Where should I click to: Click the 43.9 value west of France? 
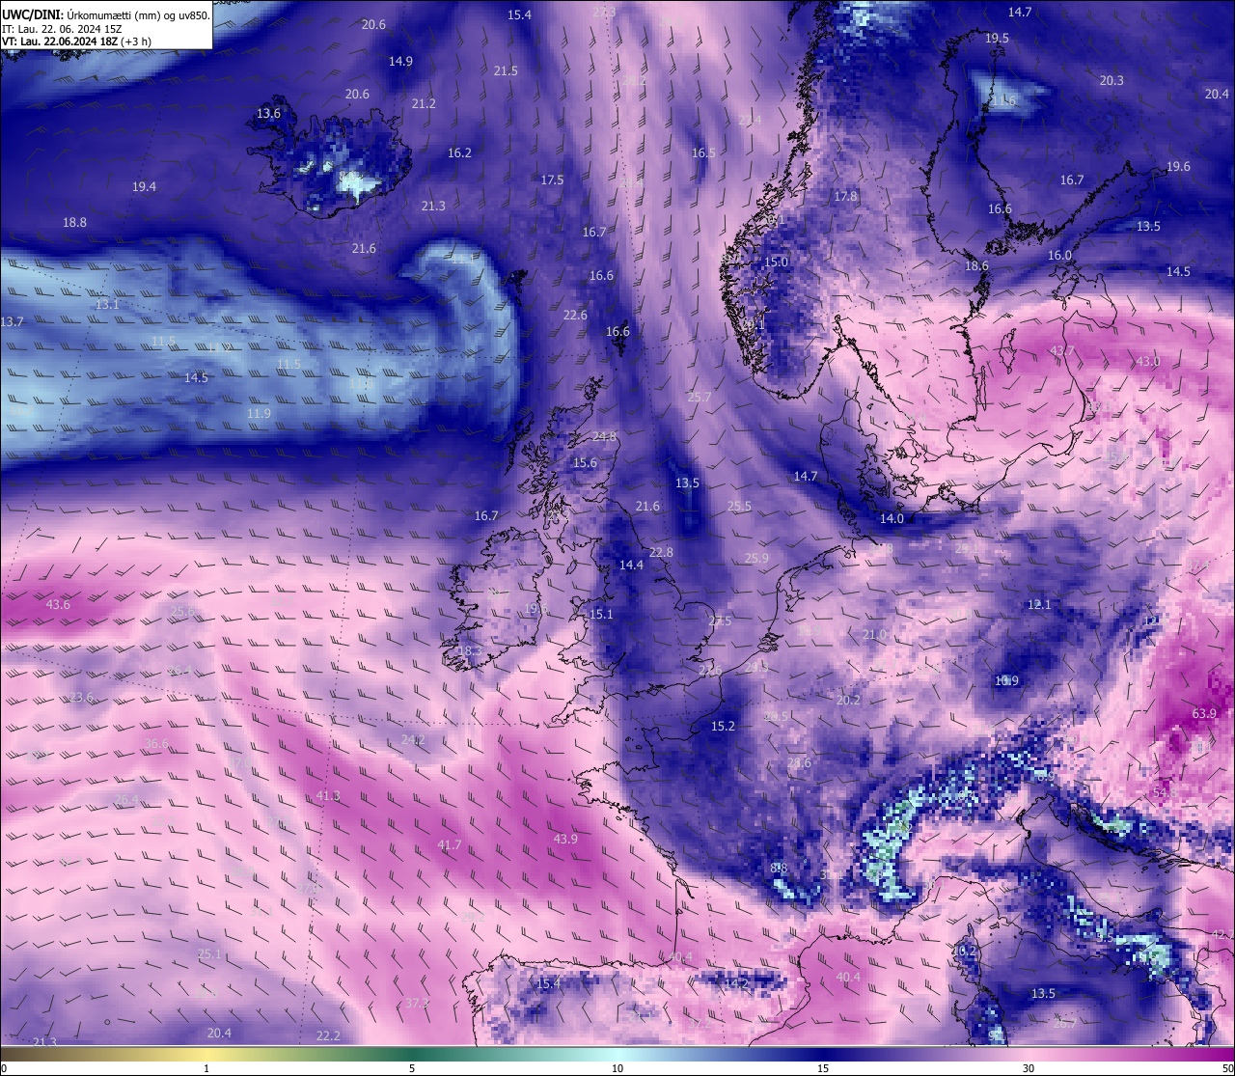point(565,839)
